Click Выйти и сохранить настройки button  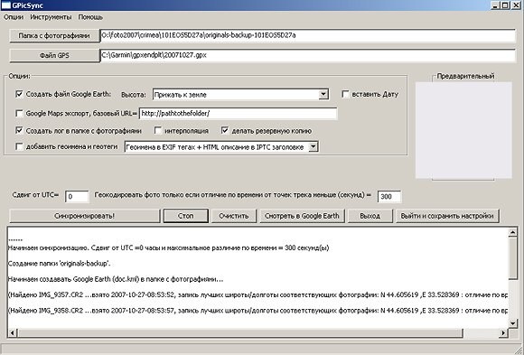point(447,216)
